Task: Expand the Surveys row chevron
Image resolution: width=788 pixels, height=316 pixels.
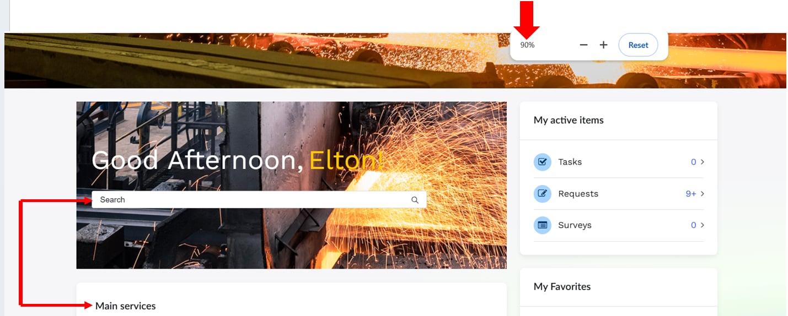Action: [702, 225]
